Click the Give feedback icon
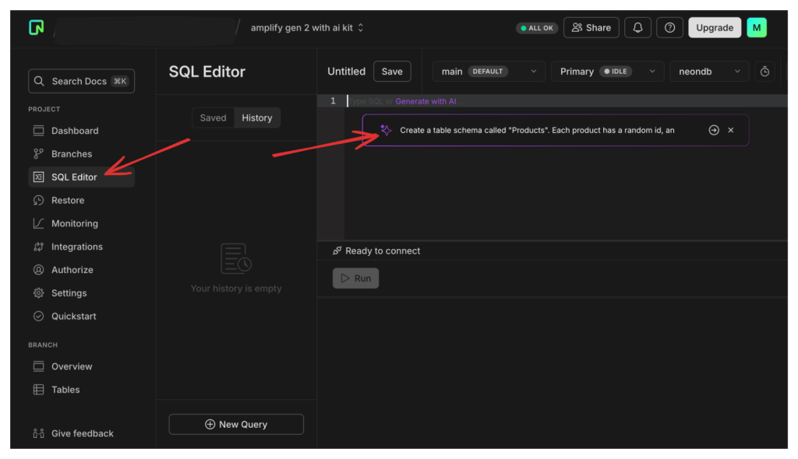 40,433
